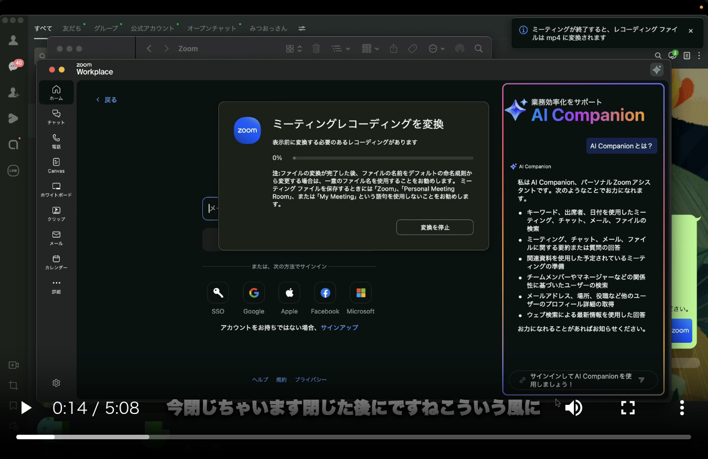Click the send arrow in AI Companion input

coord(641,380)
